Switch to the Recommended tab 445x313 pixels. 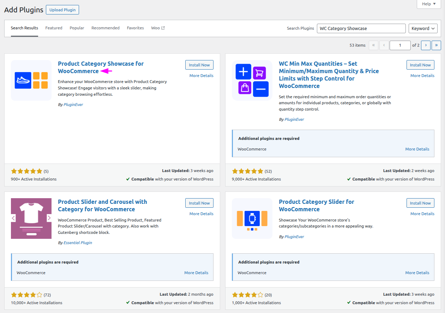point(106,28)
